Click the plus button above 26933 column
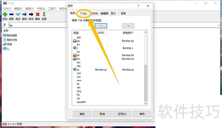The height and width of the screenshot is (128, 222). point(101,26)
